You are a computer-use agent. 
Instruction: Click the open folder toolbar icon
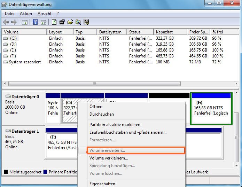coord(70,22)
